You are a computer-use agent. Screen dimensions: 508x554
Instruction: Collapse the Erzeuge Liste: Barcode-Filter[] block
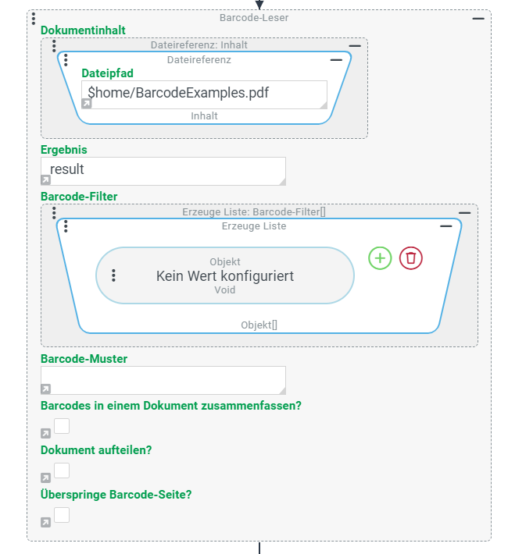coord(465,212)
